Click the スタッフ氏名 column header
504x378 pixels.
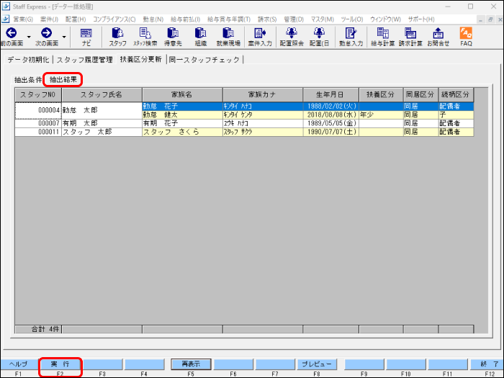tap(102, 95)
